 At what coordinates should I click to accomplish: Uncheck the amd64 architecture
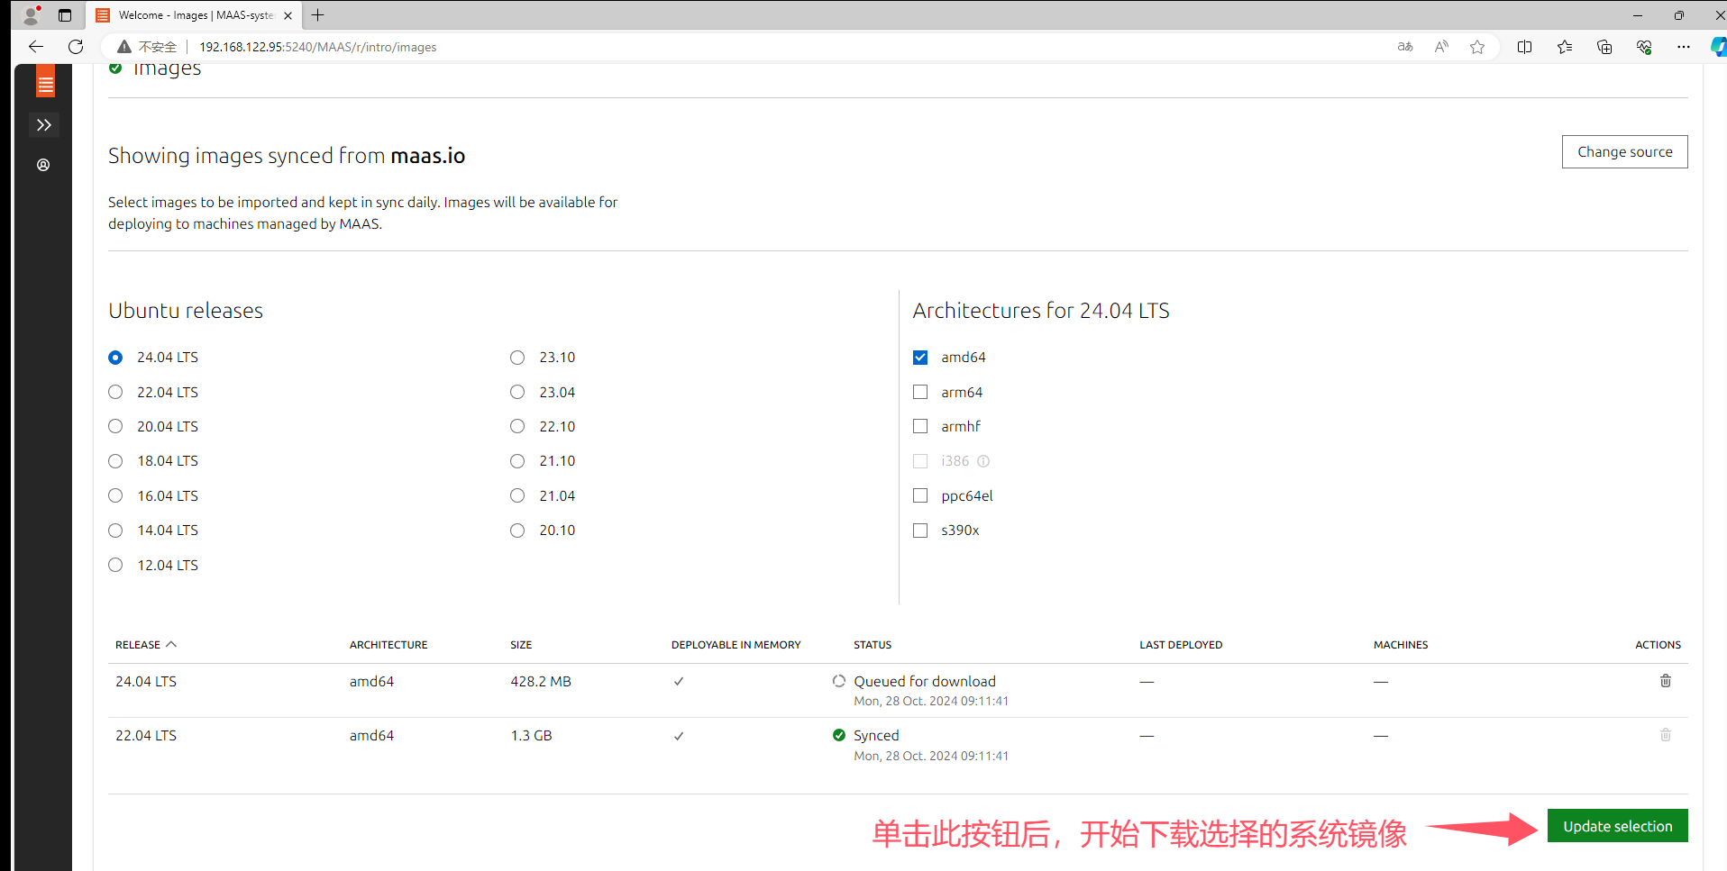[x=919, y=357]
